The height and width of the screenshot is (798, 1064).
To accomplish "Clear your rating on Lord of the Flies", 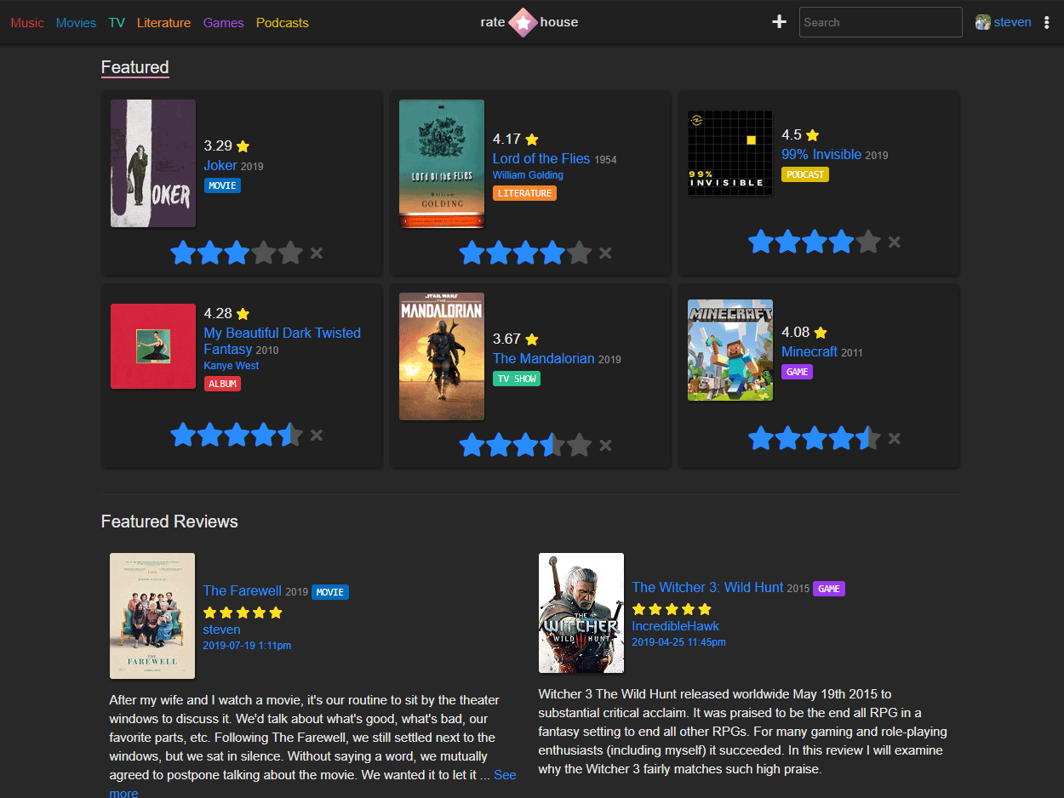I will 605,253.
